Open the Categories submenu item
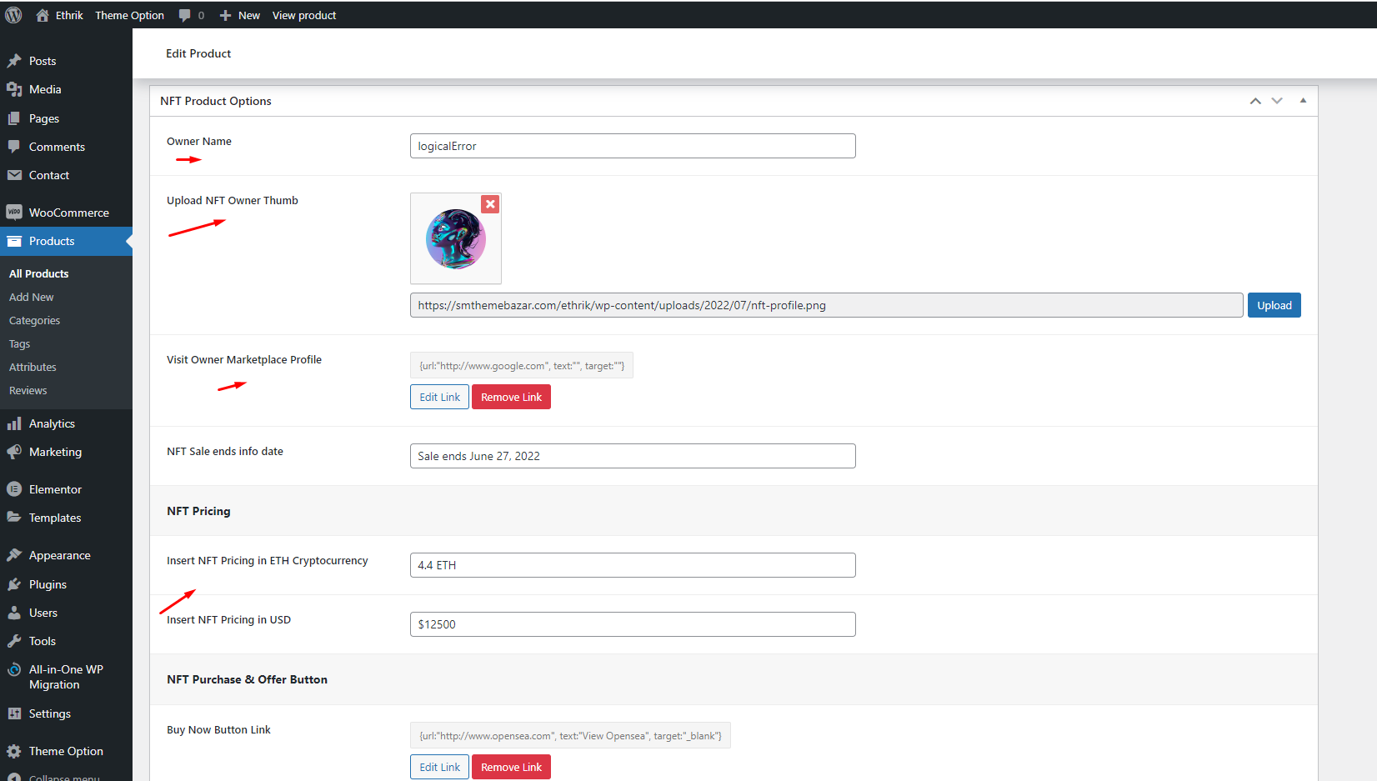Image resolution: width=1377 pixels, height=781 pixels. [x=34, y=320]
